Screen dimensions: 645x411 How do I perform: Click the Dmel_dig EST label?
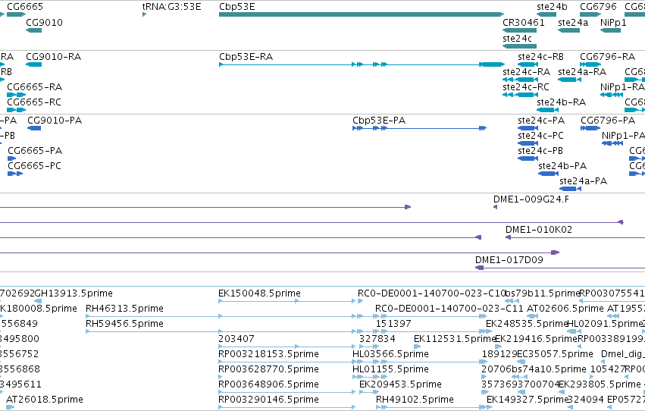tap(622, 355)
